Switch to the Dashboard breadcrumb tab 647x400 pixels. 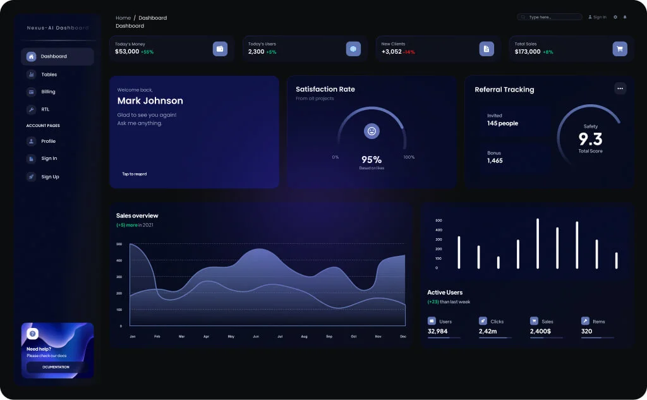152,17
